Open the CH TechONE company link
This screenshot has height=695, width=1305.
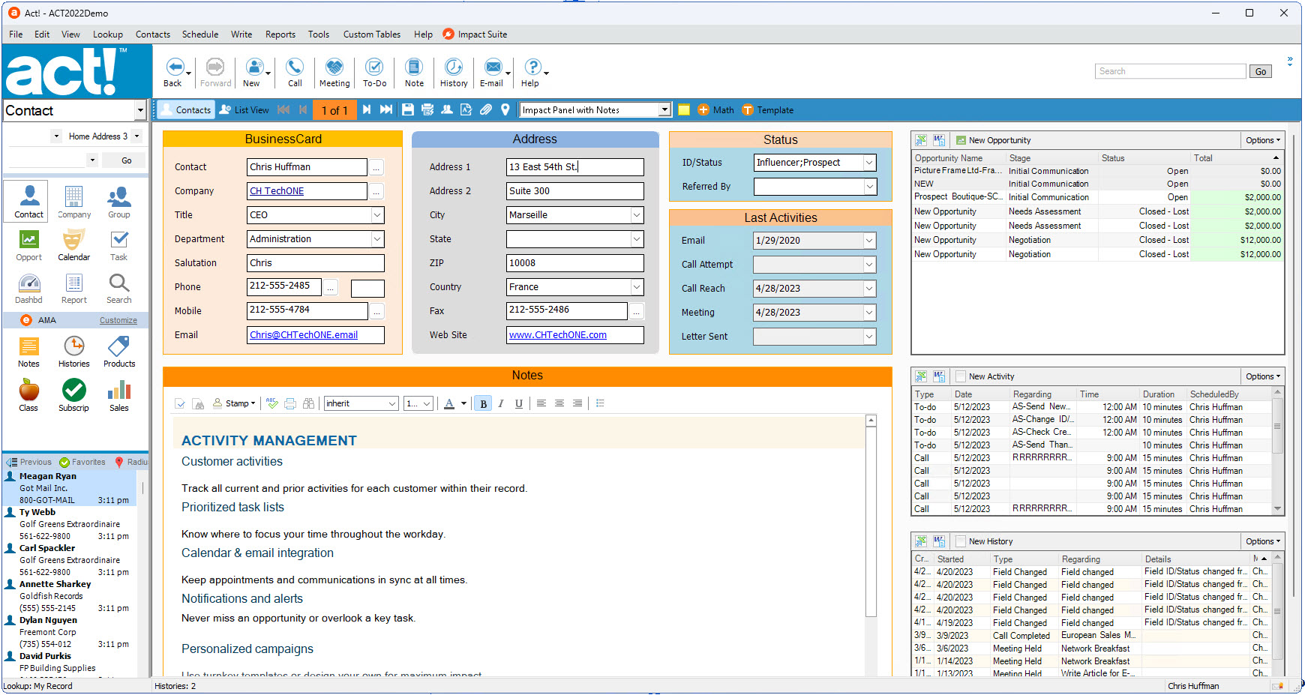277,191
